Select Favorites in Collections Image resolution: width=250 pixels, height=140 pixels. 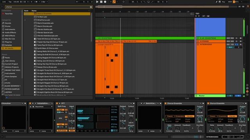(x=9, y=14)
